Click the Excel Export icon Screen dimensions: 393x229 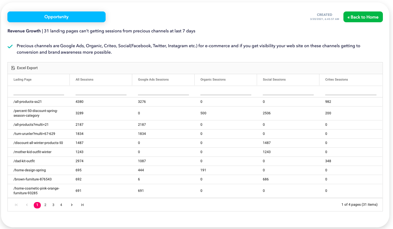(13, 68)
